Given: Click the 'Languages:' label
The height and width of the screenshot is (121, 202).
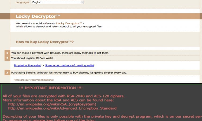Looking at the screenshot, I should coord(23,2).
